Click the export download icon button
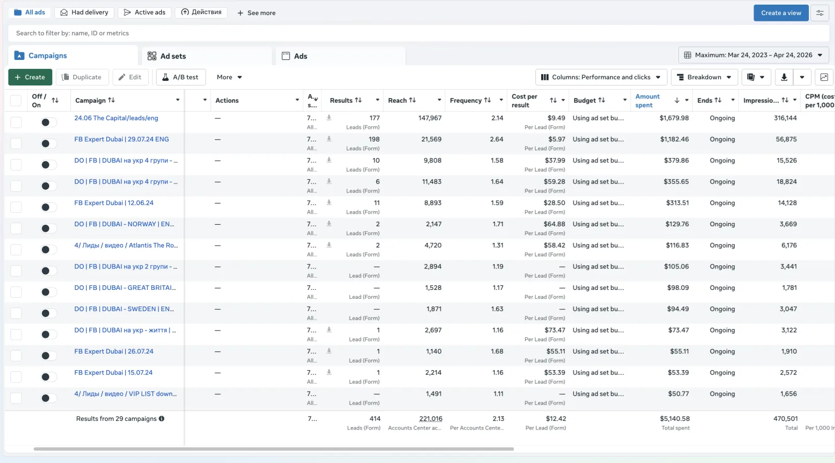Image resolution: width=835 pixels, height=463 pixels. pyautogui.click(x=784, y=77)
